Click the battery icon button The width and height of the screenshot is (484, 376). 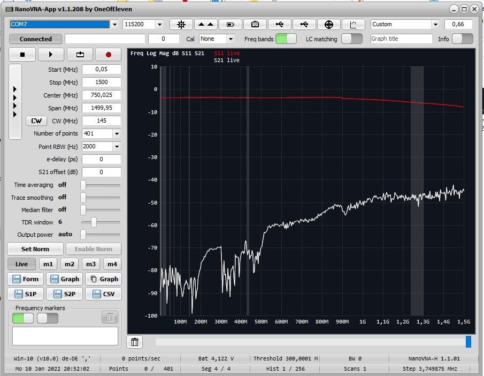click(x=231, y=25)
